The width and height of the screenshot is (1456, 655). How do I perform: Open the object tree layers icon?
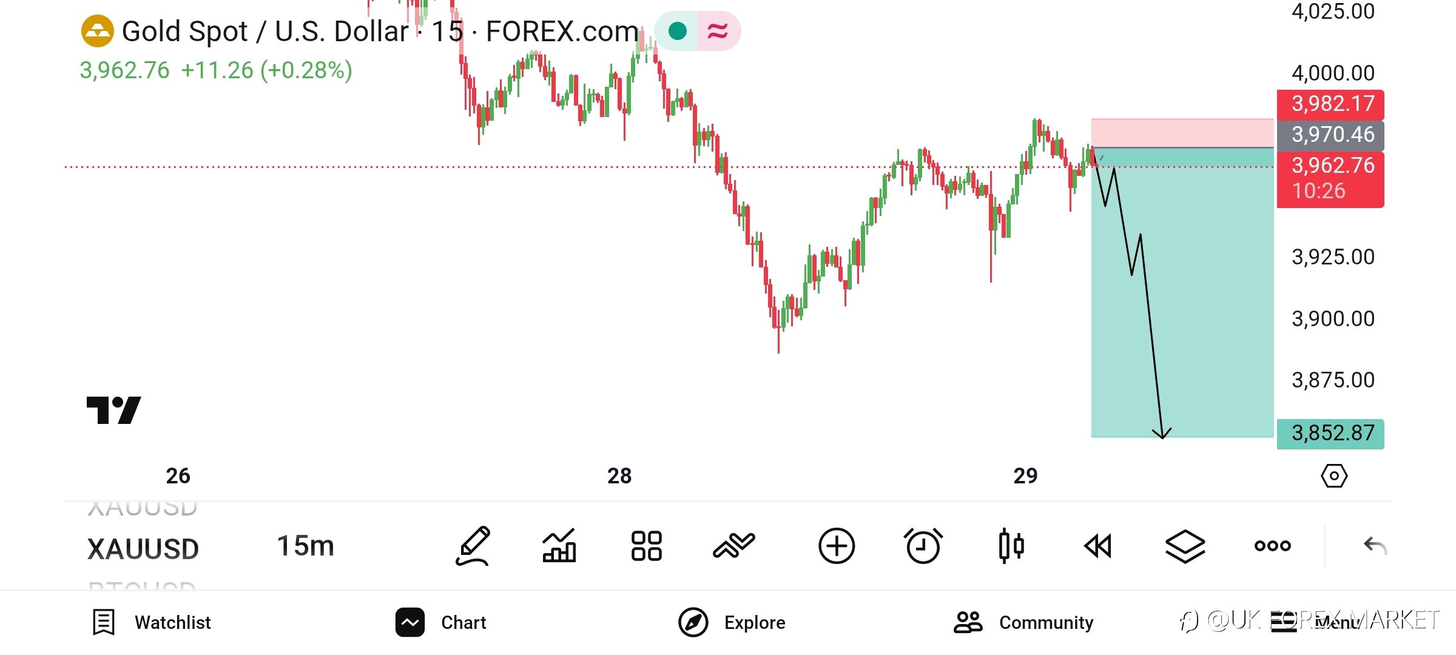[1185, 546]
